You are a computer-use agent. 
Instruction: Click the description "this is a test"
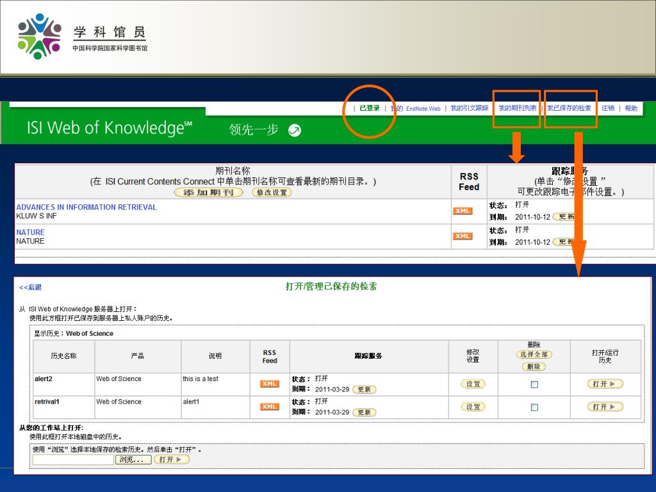(201, 379)
